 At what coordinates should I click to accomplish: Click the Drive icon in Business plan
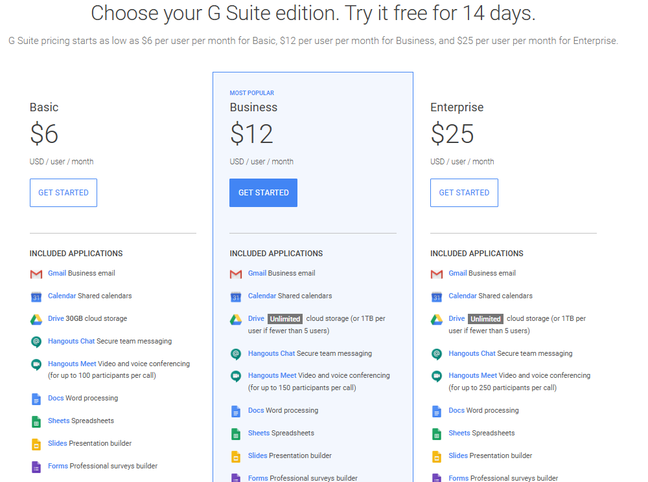236,320
